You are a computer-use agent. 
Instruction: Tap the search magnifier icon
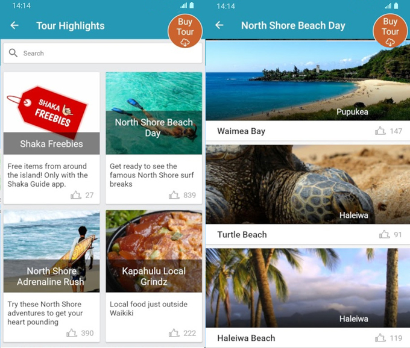pos(13,53)
